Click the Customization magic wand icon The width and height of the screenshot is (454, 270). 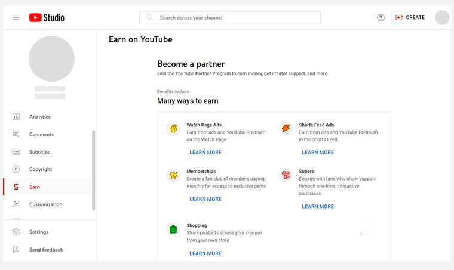click(x=16, y=204)
